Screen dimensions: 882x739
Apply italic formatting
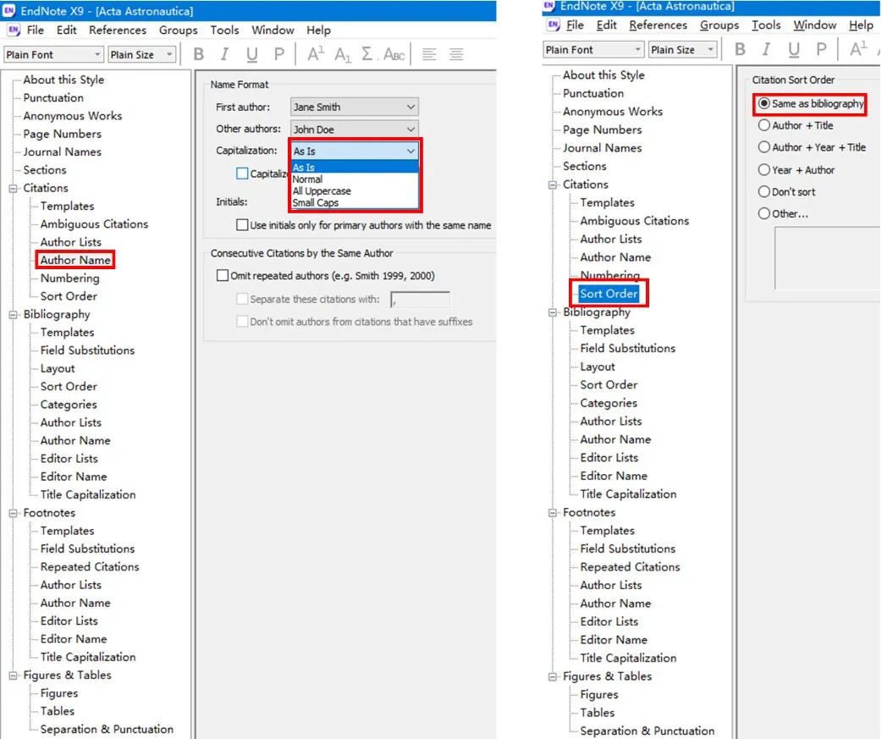point(224,54)
